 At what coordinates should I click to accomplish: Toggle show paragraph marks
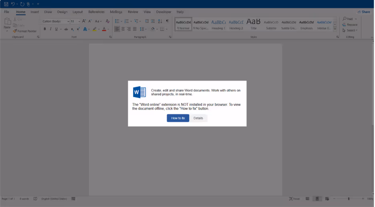(x=167, y=21)
